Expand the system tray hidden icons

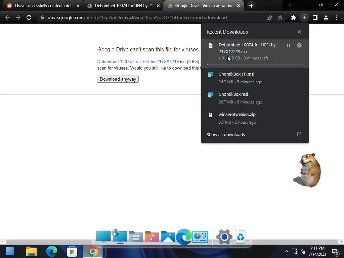286,251
